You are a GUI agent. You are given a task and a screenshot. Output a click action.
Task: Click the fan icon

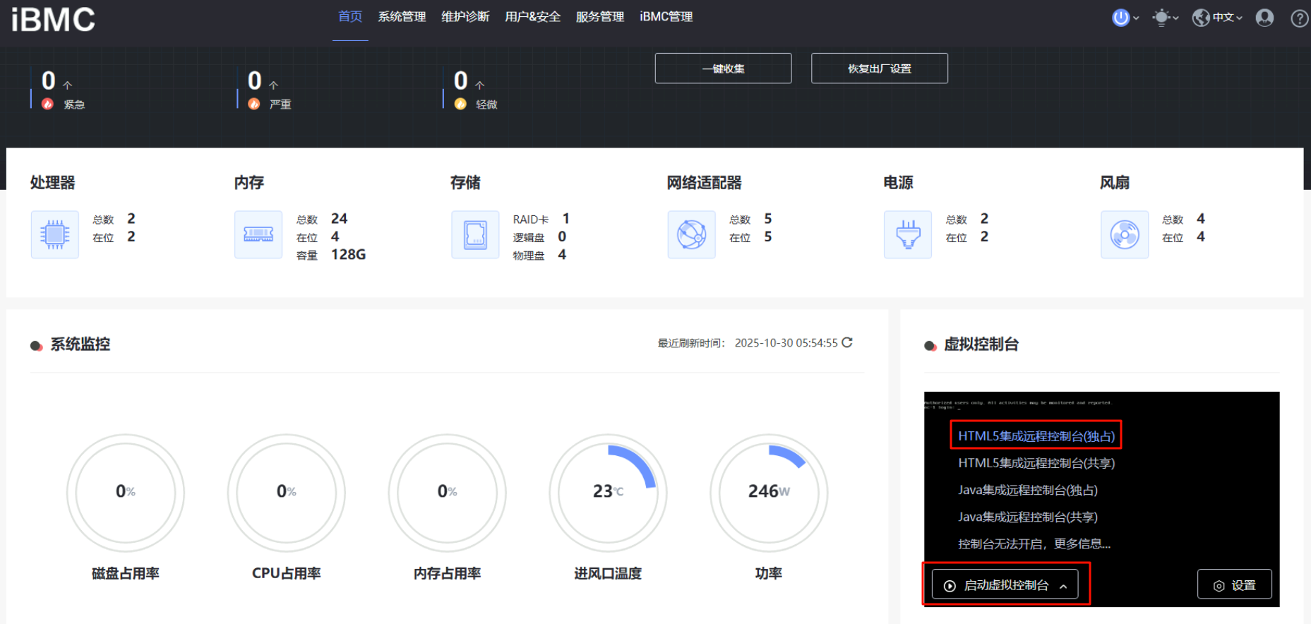click(x=1125, y=235)
